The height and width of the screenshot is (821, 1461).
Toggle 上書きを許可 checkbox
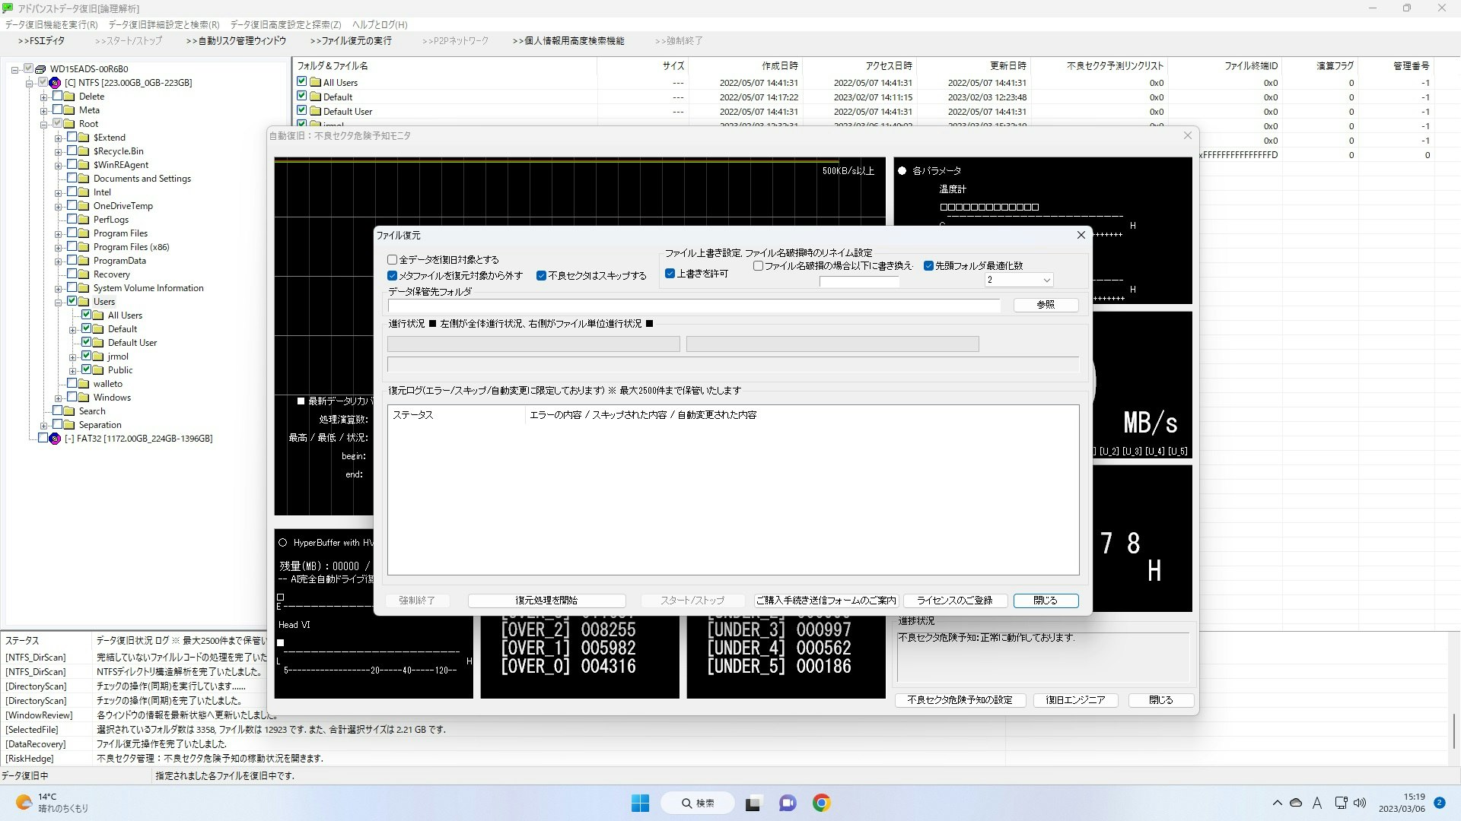pos(670,274)
